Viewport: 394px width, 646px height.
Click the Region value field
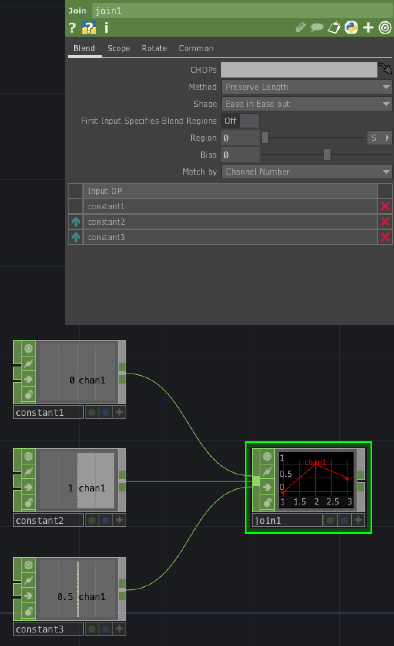tap(240, 138)
